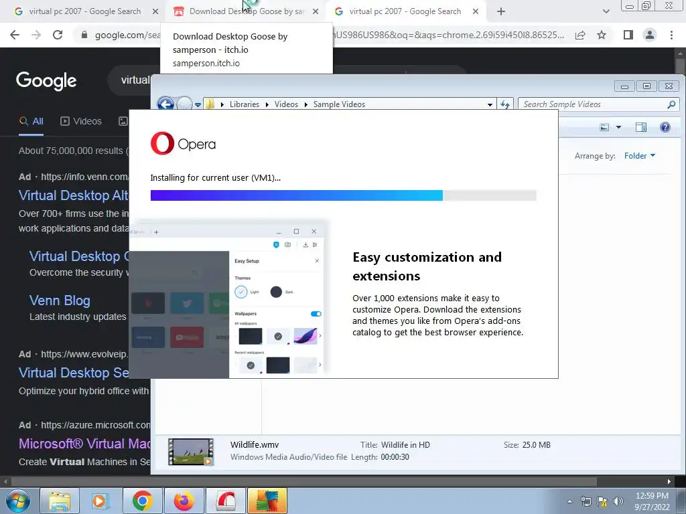This screenshot has width=686, height=514.
Task: Open Windows Media Player from taskbar
Action: click(100, 501)
